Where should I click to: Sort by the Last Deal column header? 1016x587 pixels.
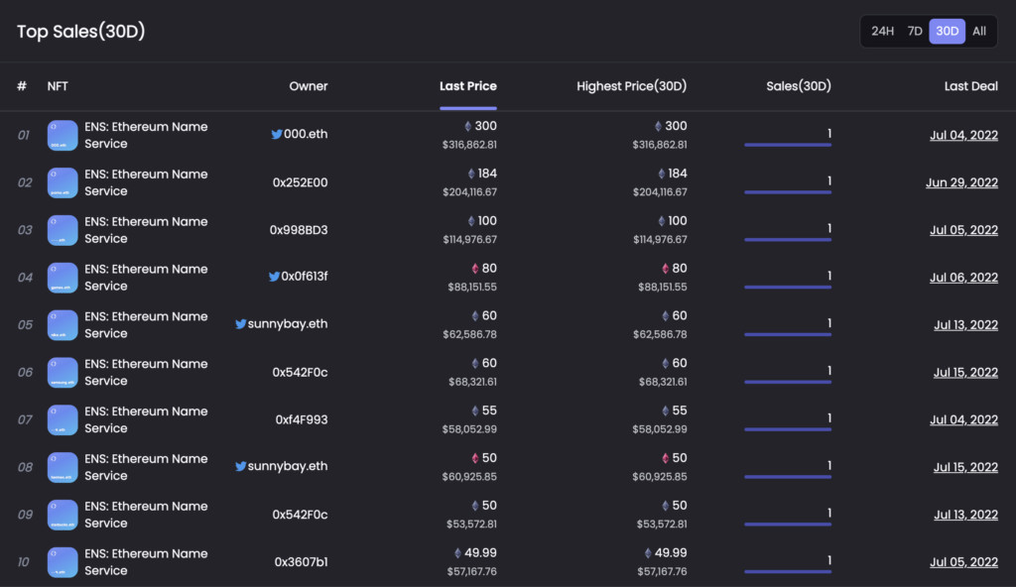point(970,86)
